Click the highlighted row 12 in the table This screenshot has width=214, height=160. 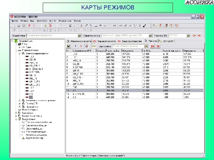click(135, 90)
